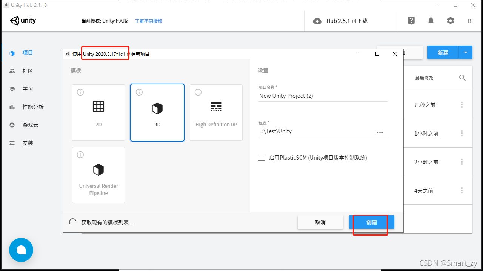The height and width of the screenshot is (271, 483).
Task: Select the Universal Render Pipeline template
Action: 98,175
